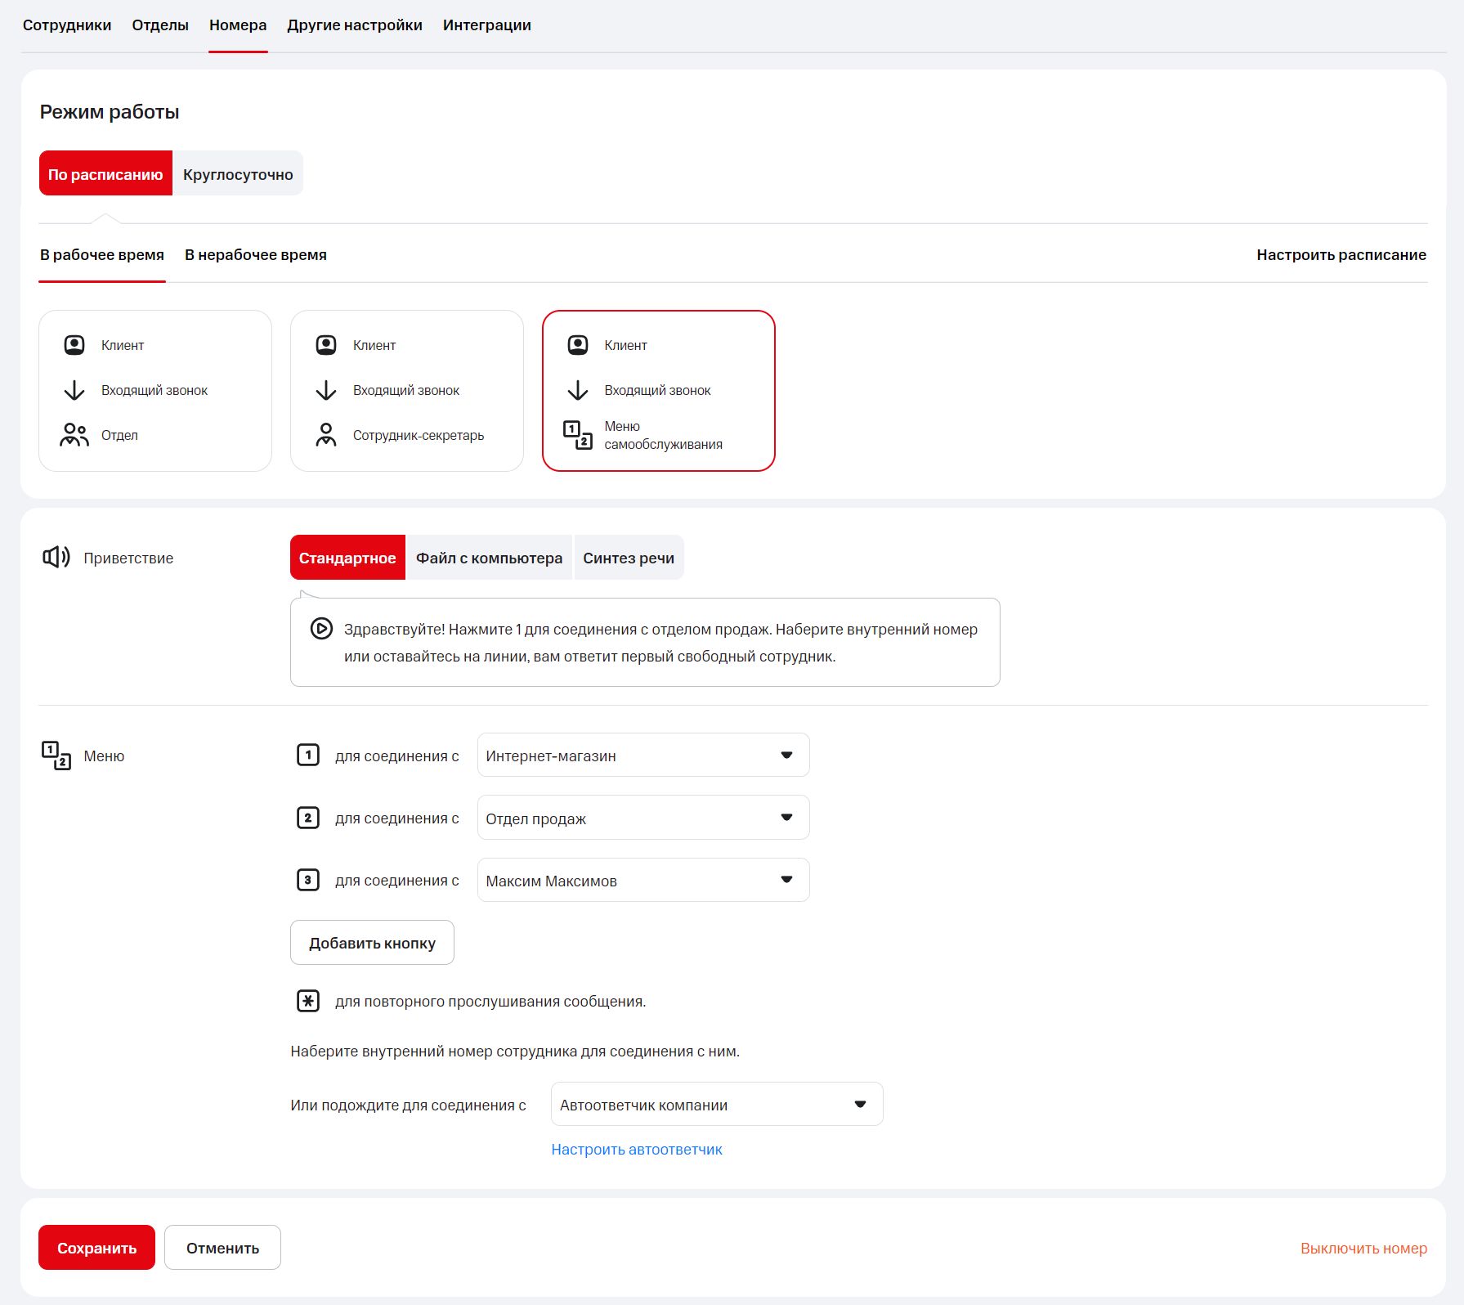The image size is (1464, 1305).
Task: Click the Сотрудник-секретарь person icon
Action: [x=326, y=435]
